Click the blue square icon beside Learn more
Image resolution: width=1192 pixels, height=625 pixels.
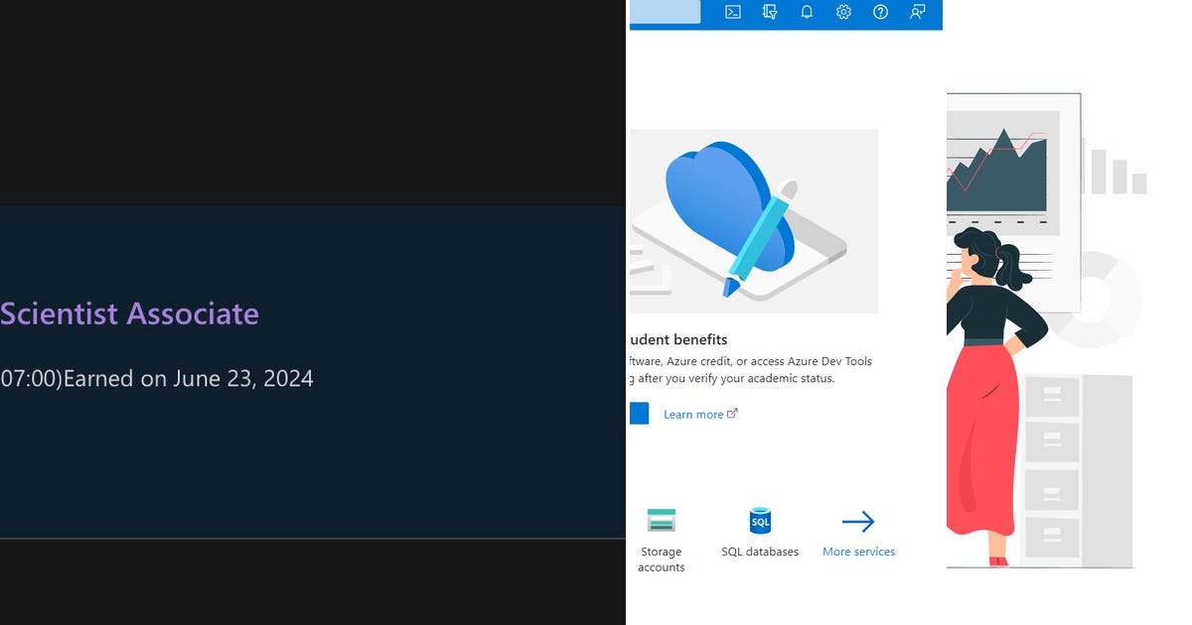pos(639,413)
